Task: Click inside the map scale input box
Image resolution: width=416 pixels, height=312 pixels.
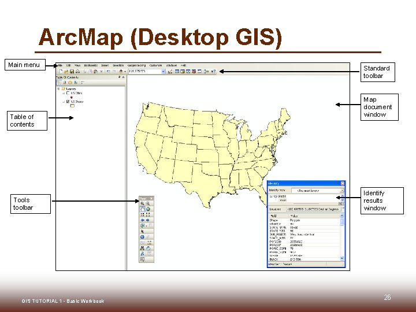Action: pyautogui.click(x=145, y=72)
